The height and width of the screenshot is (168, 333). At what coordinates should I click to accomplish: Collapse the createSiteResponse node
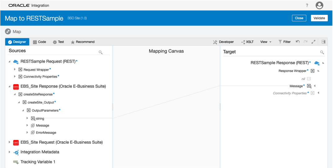coord(15,94)
